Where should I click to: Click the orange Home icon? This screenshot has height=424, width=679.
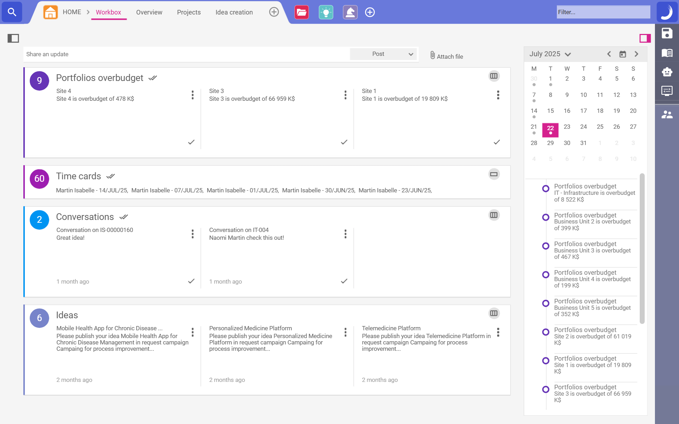(x=51, y=12)
